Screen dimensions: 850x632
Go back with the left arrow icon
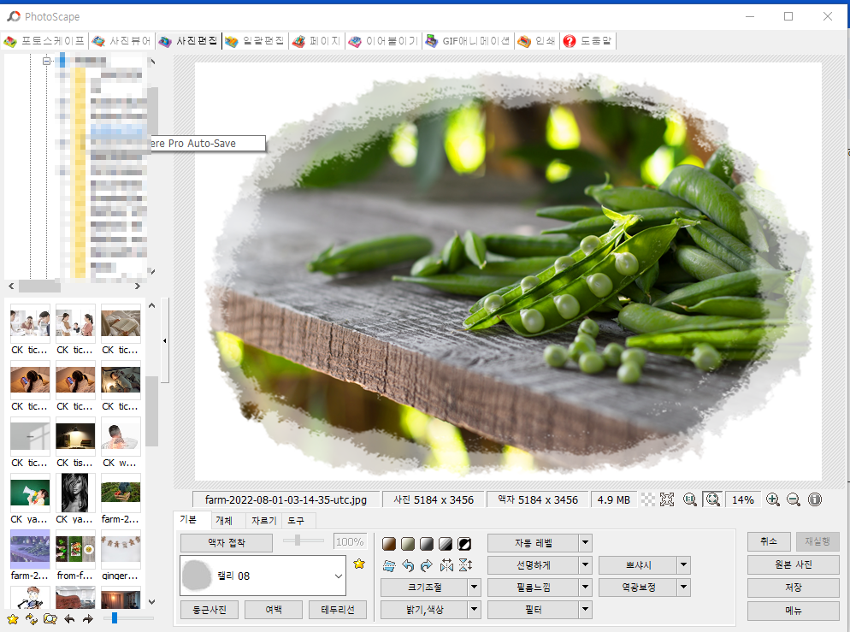(69, 619)
